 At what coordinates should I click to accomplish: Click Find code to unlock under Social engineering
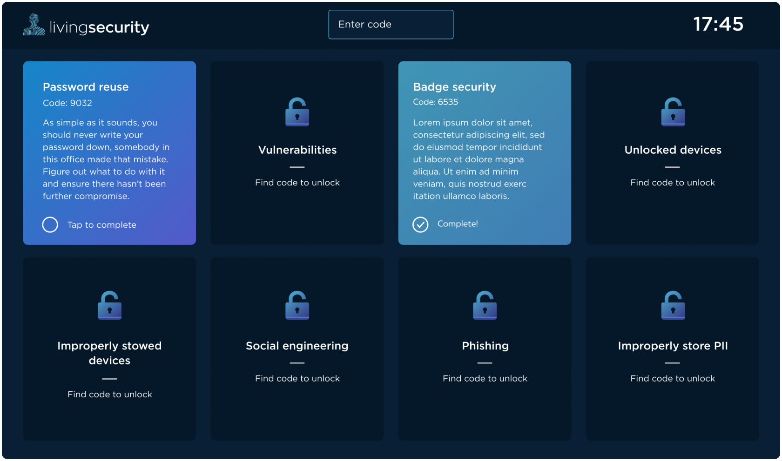(x=297, y=379)
